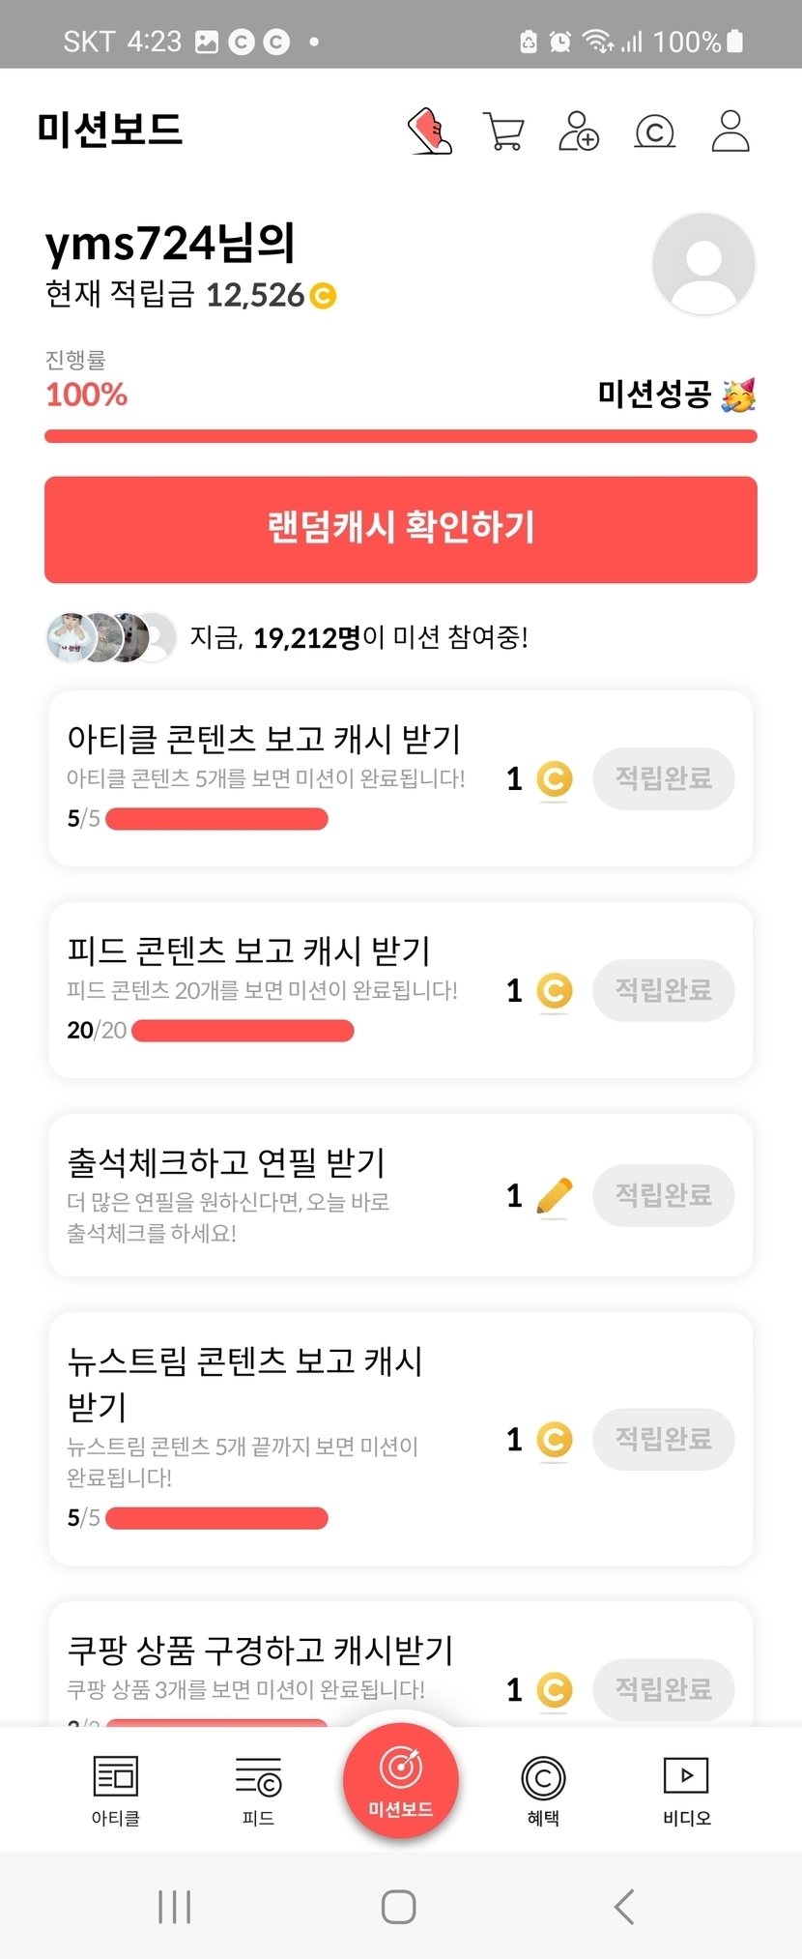Tap the pencil icon in 출석체크 card
The width and height of the screenshot is (802, 1959).
(554, 1196)
